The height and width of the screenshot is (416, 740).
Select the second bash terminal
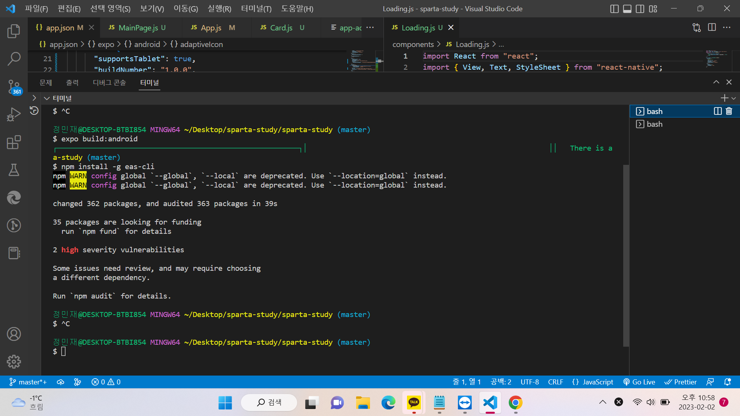[684, 124]
